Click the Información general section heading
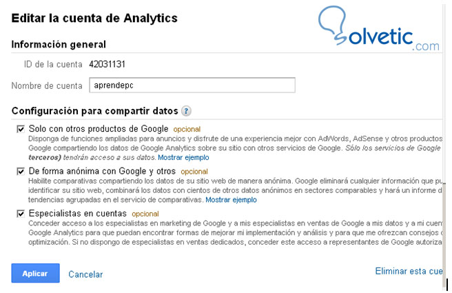The width and height of the screenshot is (452, 293). click(x=59, y=46)
